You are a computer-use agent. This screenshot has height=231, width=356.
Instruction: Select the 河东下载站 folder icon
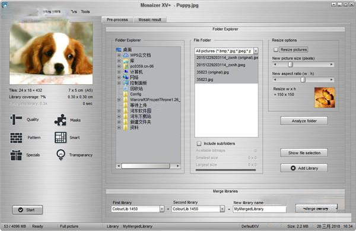[x=126, y=116]
